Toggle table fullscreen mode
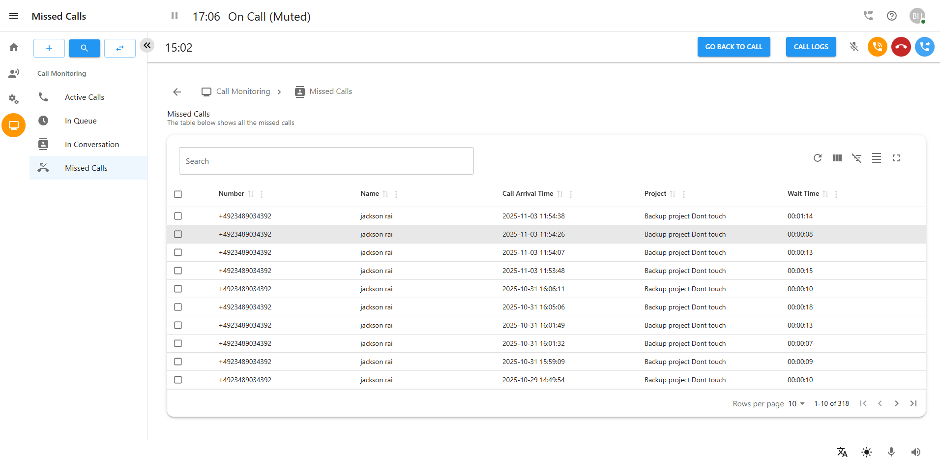Viewport: 940px width, 458px height. [x=896, y=158]
